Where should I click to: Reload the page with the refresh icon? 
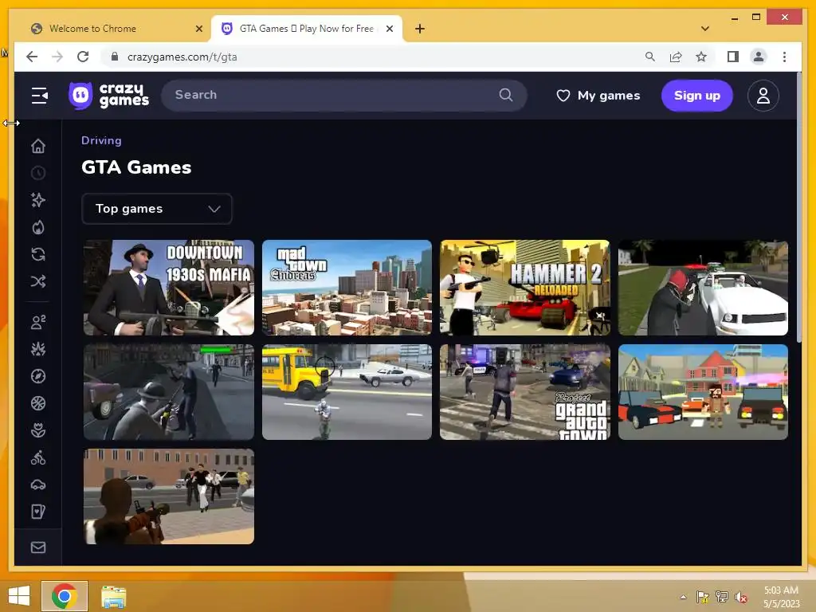point(83,57)
